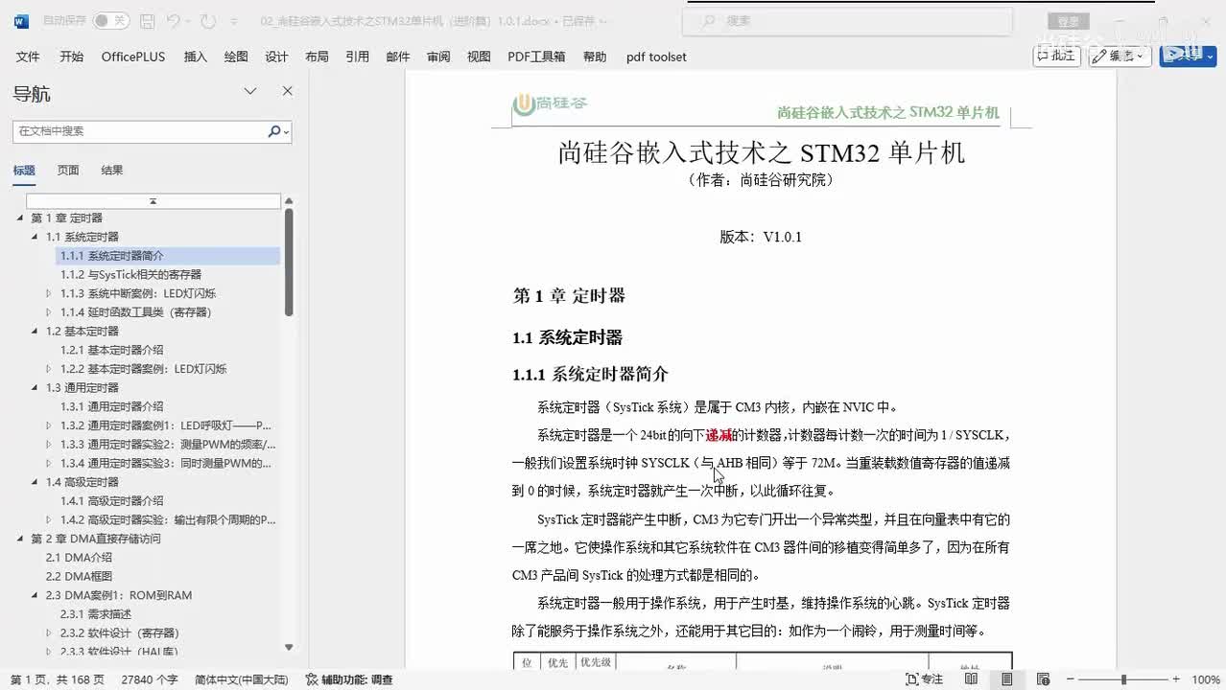Collapse the 1.2 基本定时器 node

[35, 332]
